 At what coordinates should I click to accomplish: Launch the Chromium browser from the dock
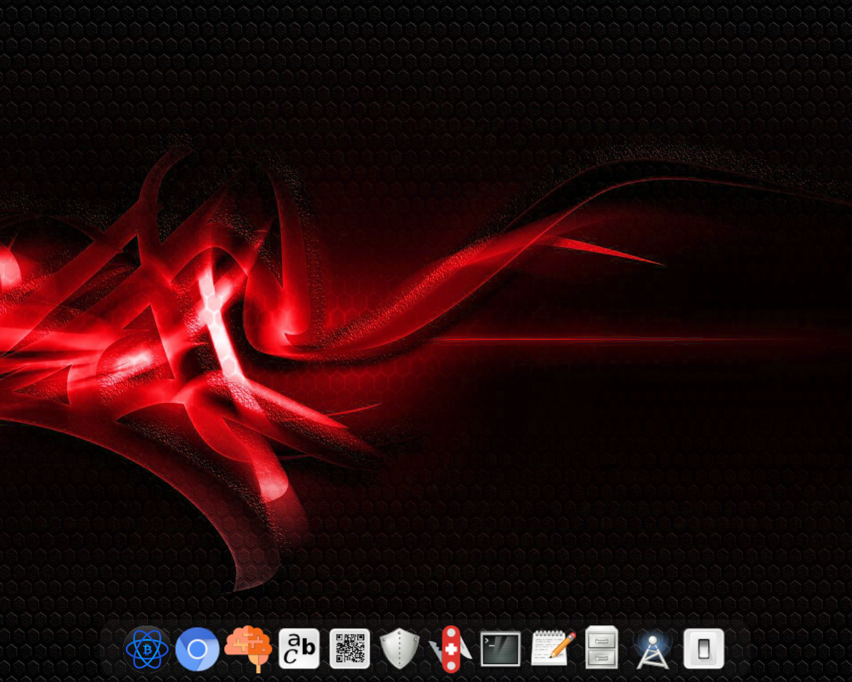[197, 649]
